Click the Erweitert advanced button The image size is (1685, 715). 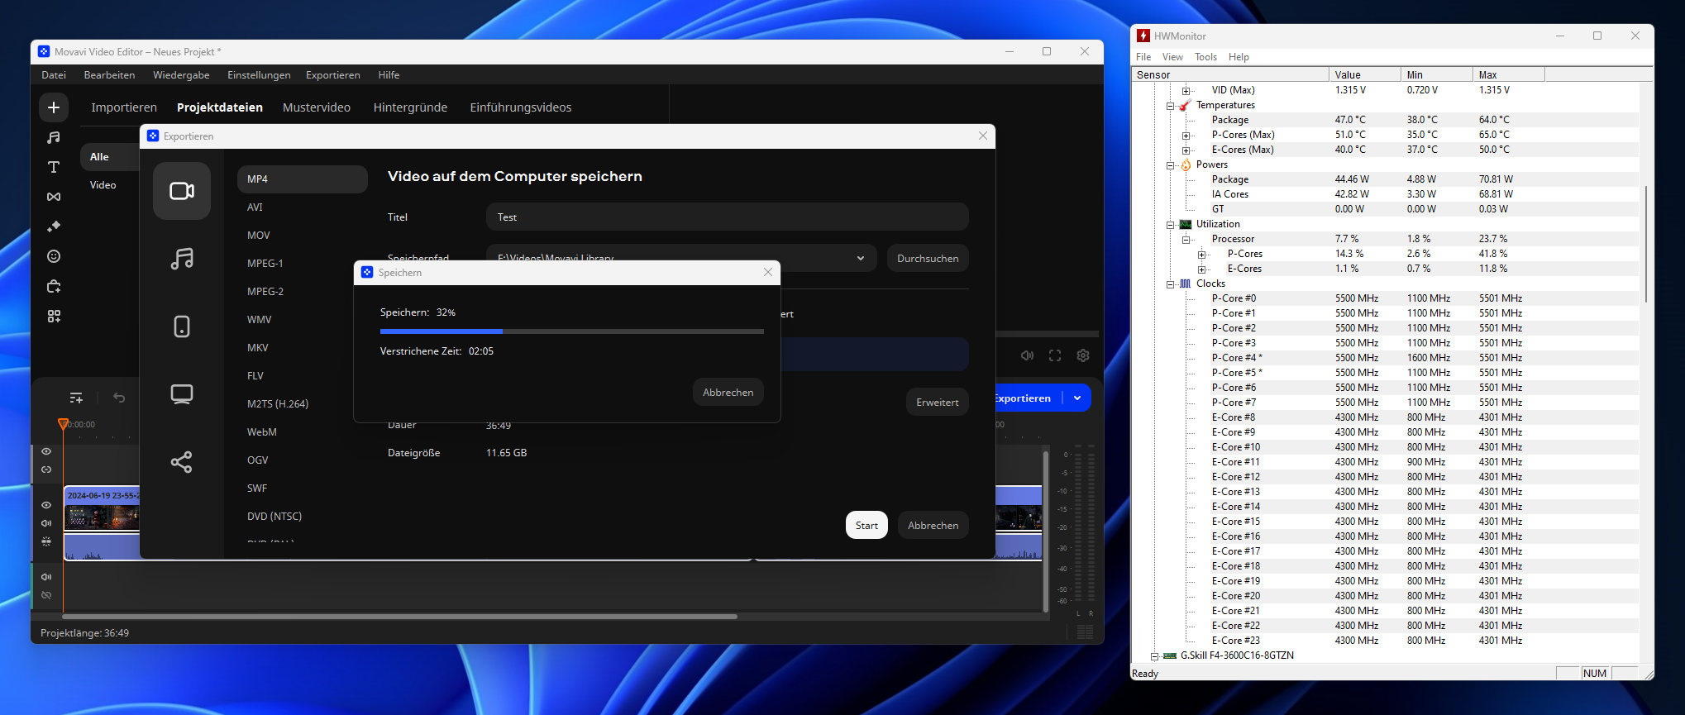tap(938, 403)
